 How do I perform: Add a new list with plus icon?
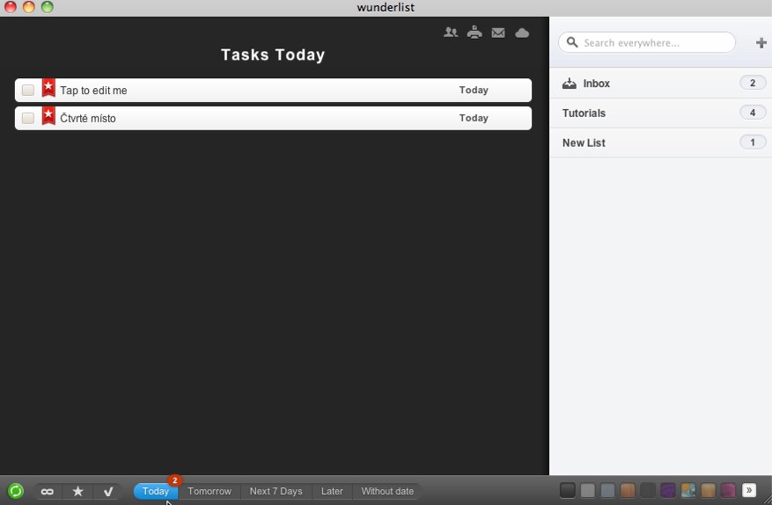click(x=761, y=43)
